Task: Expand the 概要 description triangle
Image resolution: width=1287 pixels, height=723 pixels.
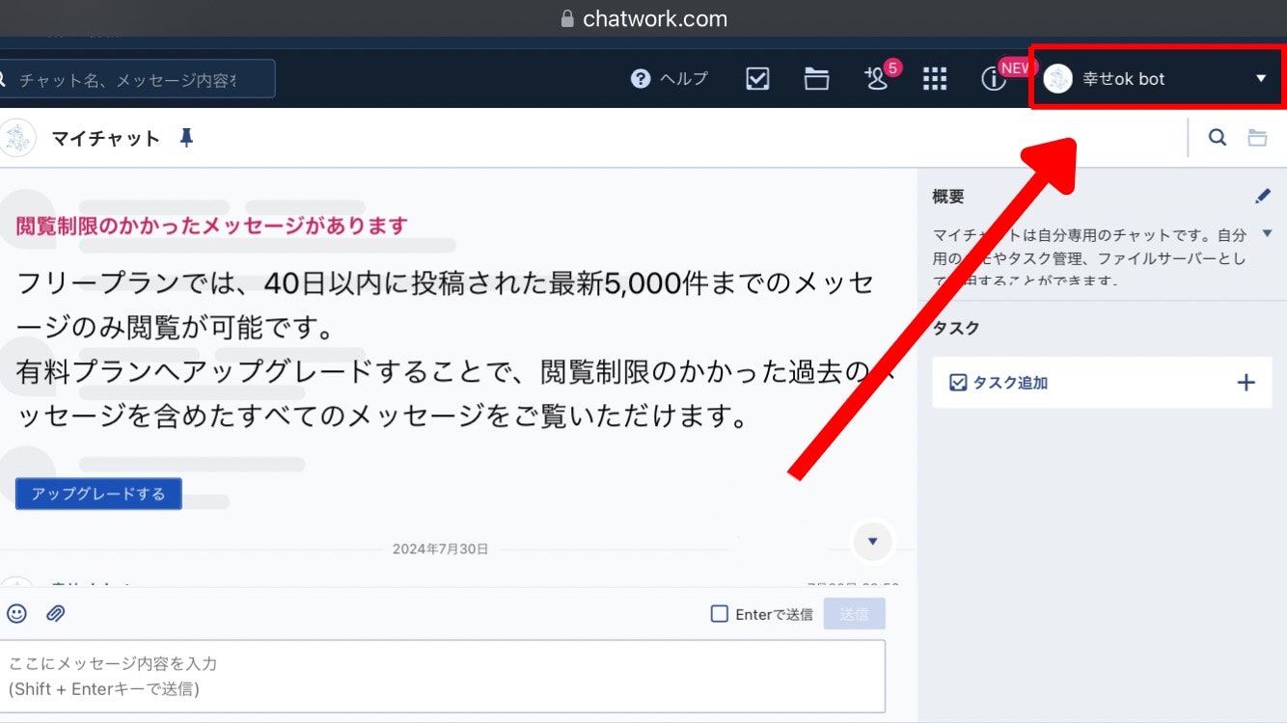Action: coord(1268,233)
